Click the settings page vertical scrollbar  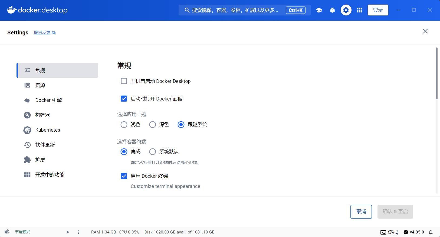click(436, 73)
